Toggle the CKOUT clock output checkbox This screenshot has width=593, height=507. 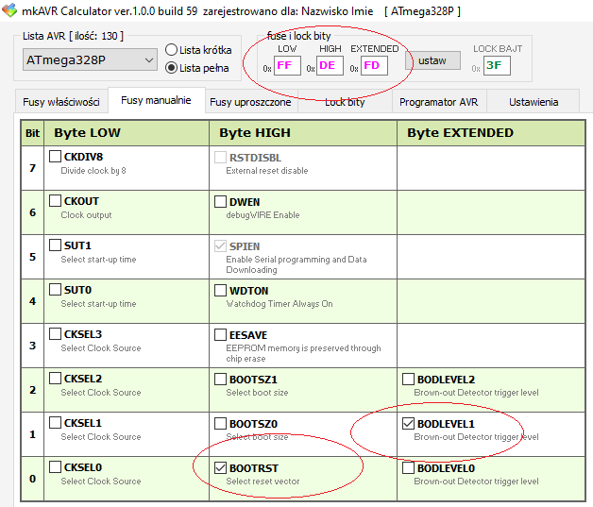click(x=55, y=201)
